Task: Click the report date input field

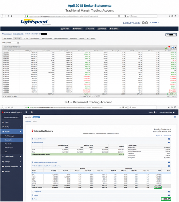Action: tap(12, 43)
